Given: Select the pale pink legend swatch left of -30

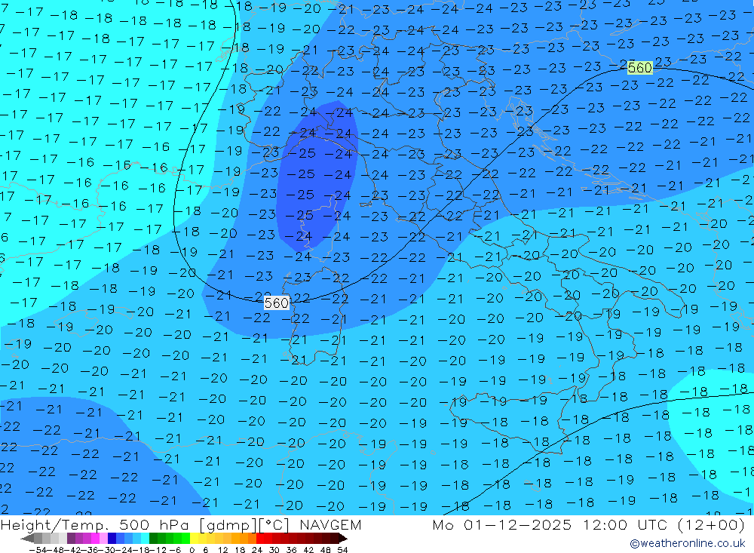Looking at the screenshot, I should [x=103, y=539].
